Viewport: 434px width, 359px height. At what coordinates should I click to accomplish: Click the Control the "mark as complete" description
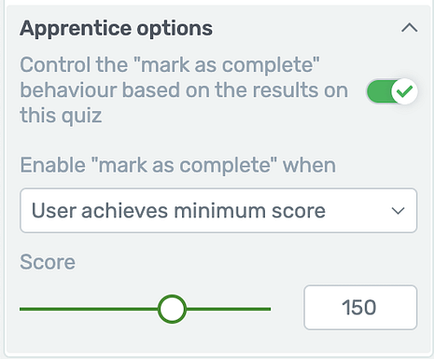[184, 90]
